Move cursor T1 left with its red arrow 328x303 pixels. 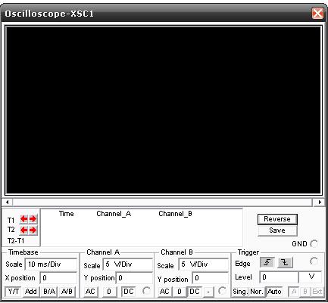coord(24,219)
